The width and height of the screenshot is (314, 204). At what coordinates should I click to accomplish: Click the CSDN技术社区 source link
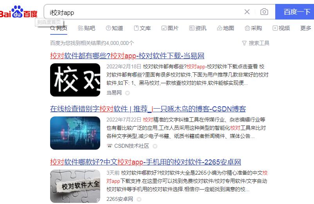[x=132, y=146]
